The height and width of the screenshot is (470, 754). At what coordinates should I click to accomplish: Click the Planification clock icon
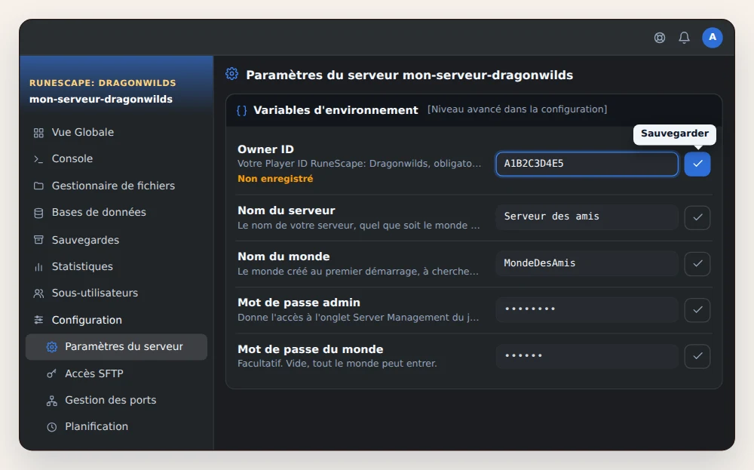click(51, 427)
